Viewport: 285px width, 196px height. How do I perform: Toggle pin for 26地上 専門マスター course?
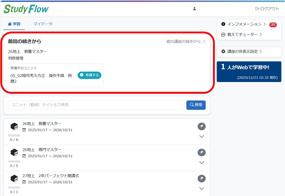[x=201, y=152]
